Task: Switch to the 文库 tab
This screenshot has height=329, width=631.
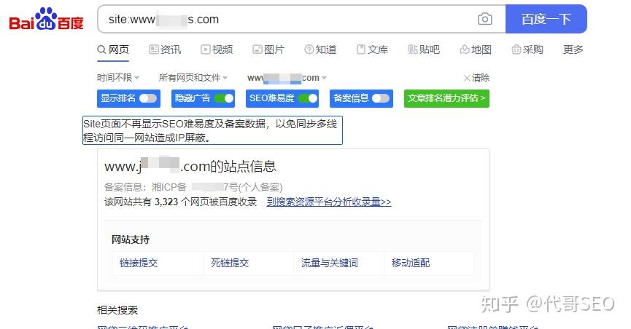Action: click(372, 49)
